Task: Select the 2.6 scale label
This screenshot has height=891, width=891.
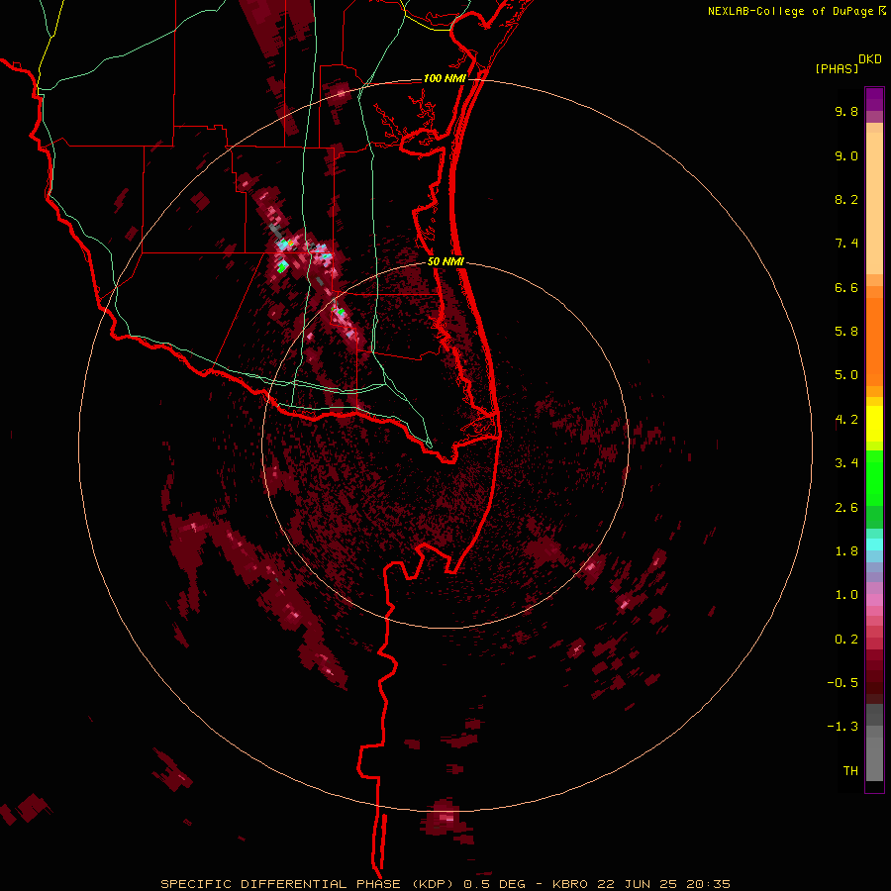Action: point(846,508)
